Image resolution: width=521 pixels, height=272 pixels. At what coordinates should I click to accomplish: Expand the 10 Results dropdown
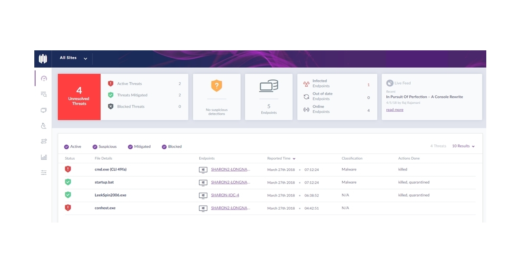463,146
